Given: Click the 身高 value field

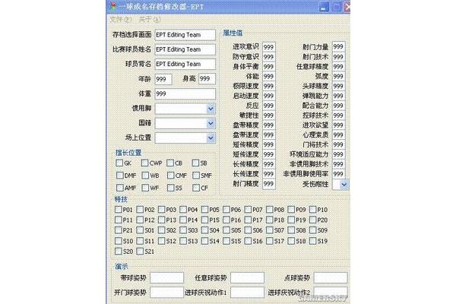Looking at the screenshot, I should click(207, 79).
